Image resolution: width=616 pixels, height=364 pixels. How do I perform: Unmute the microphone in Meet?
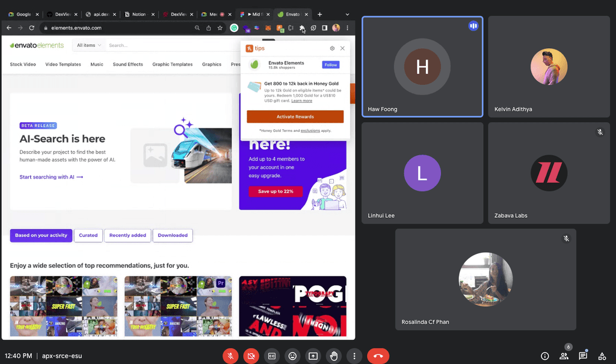230,356
